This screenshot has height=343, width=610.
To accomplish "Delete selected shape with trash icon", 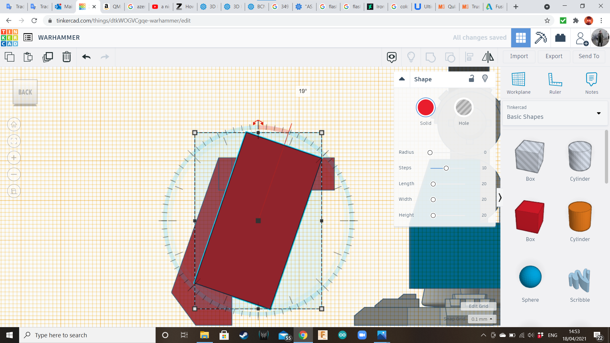I will point(67,57).
